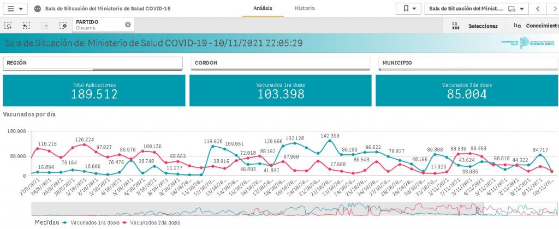Select the 2/11/2021 date axis label
This screenshot has height=229, width=559.
pos(451,188)
